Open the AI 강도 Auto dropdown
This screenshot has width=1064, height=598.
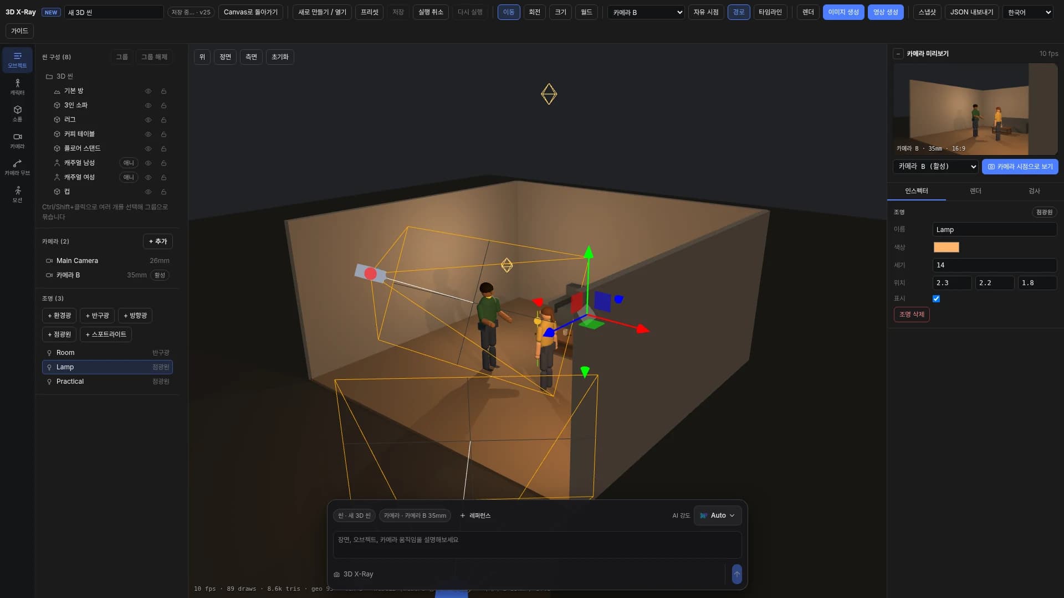point(718,515)
